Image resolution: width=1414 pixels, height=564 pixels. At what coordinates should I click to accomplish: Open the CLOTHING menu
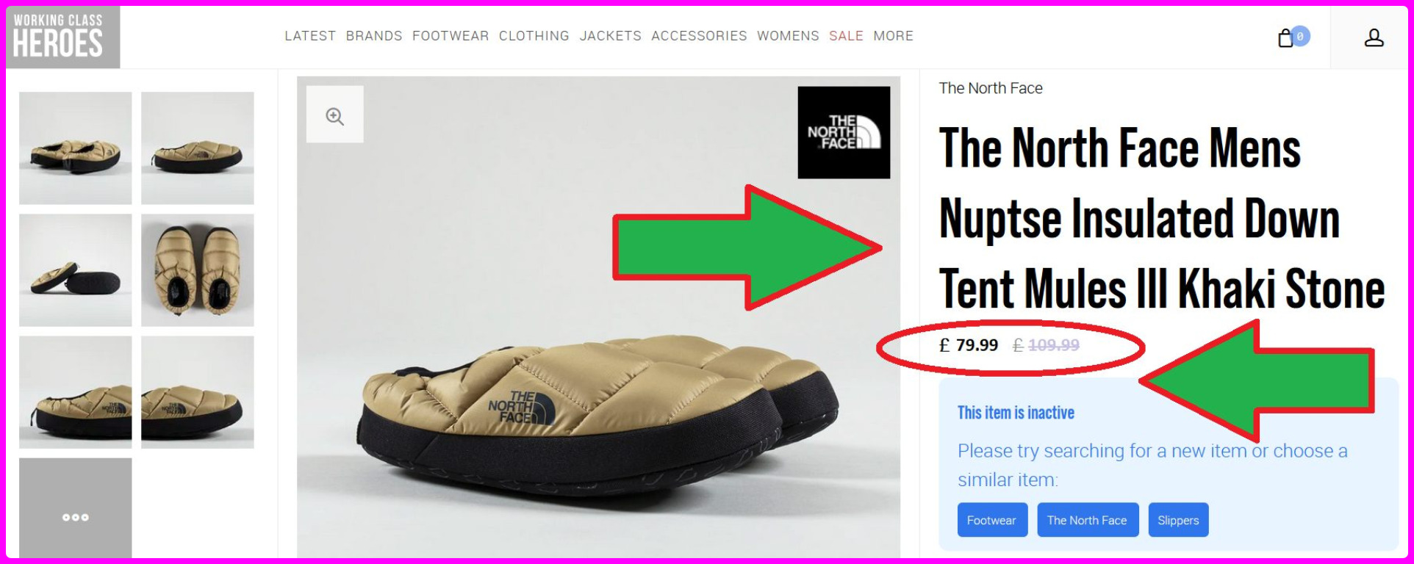coord(534,36)
